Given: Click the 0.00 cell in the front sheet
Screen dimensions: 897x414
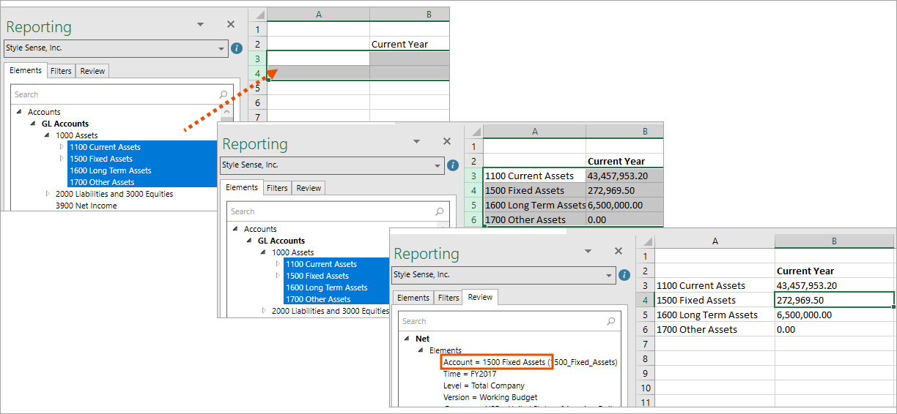Looking at the screenshot, I should tap(835, 329).
